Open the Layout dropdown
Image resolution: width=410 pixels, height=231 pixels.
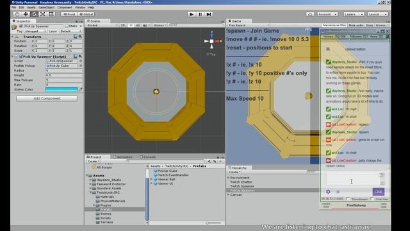pos(377,14)
